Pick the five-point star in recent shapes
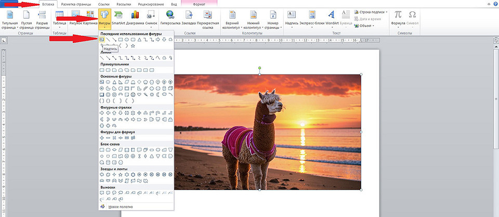 click(x=133, y=46)
